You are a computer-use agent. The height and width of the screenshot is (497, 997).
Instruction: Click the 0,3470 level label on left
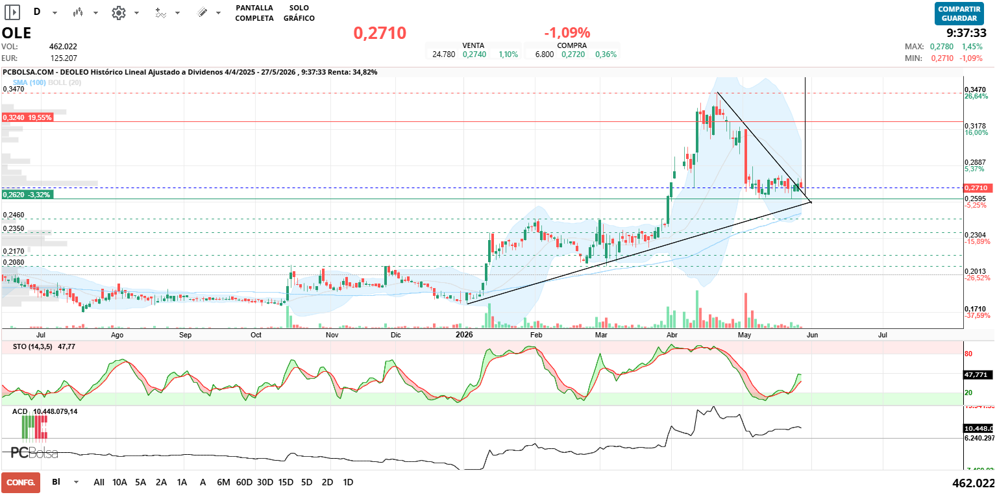14,89
